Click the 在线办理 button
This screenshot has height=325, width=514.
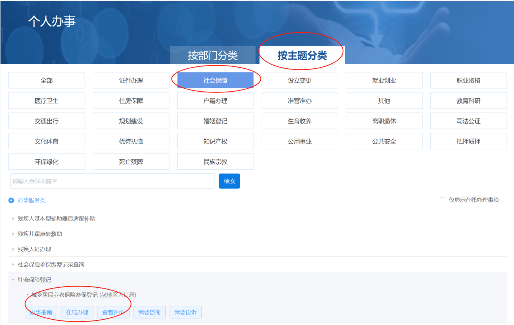[x=77, y=312]
